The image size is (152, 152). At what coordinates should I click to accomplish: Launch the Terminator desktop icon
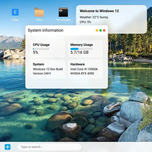pos(63,12)
